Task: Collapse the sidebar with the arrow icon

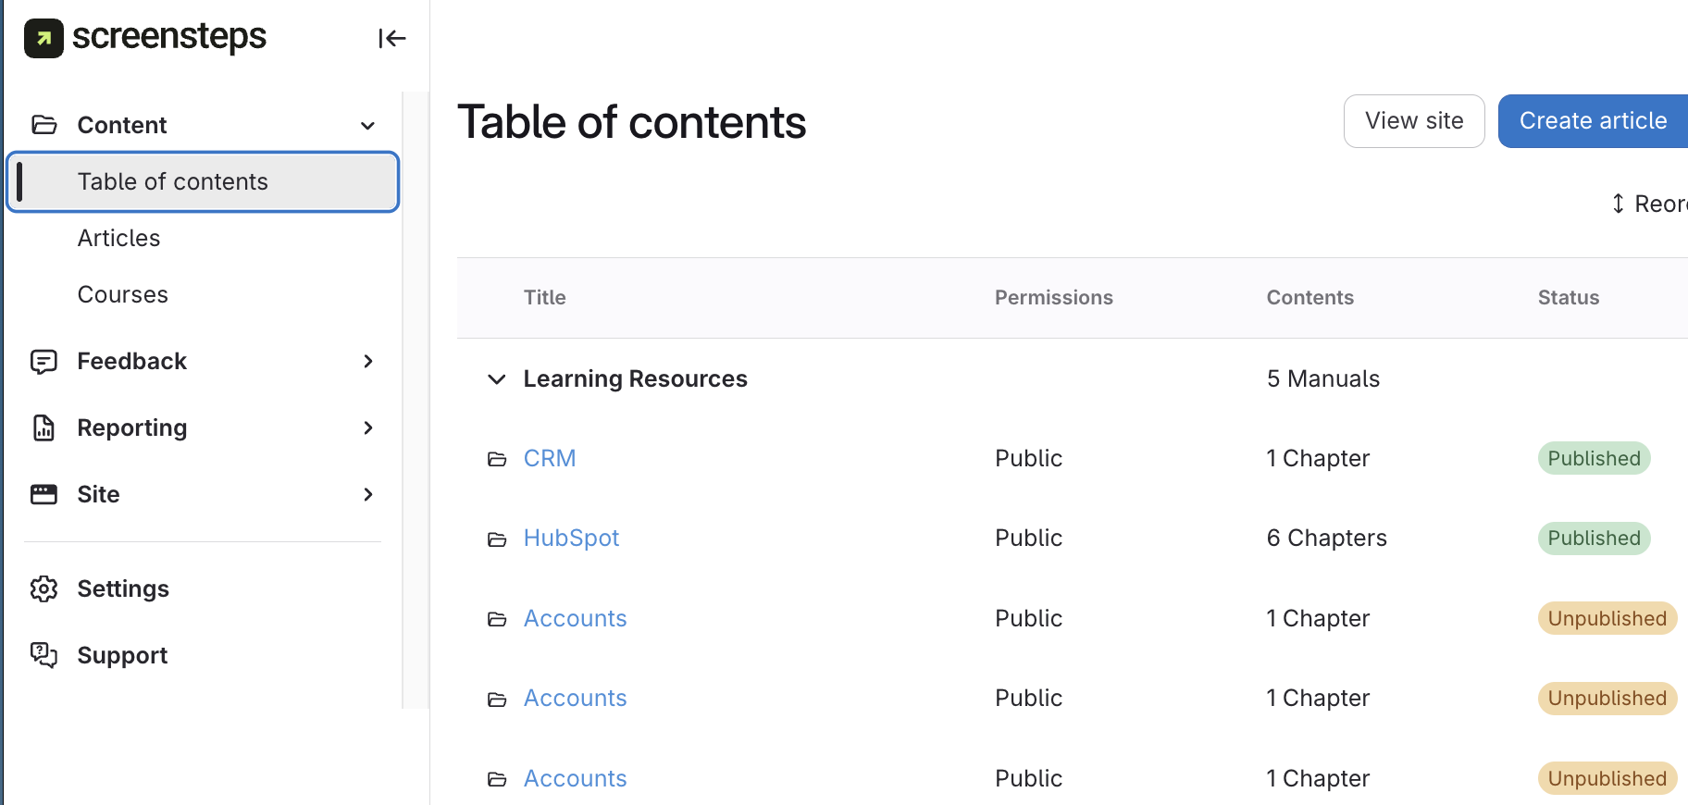Action: pyautogui.click(x=391, y=38)
